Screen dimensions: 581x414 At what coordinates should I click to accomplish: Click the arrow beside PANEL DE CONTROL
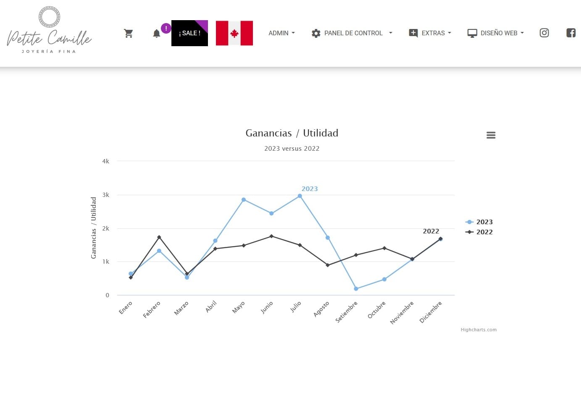[390, 33]
